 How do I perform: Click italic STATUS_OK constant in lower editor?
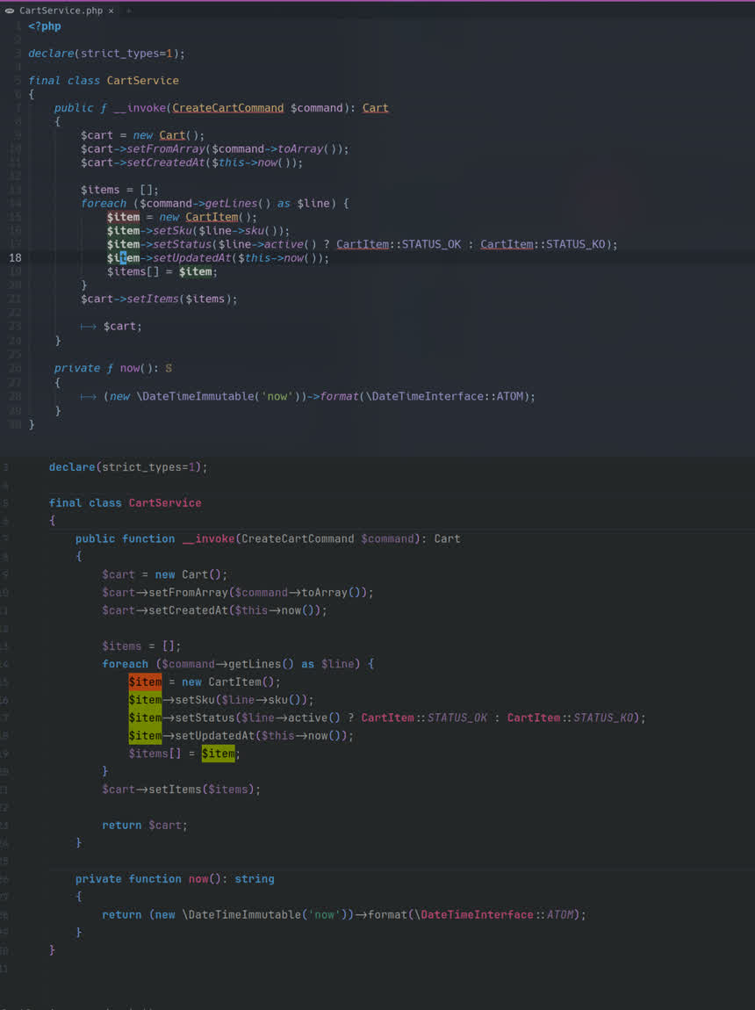pos(457,718)
